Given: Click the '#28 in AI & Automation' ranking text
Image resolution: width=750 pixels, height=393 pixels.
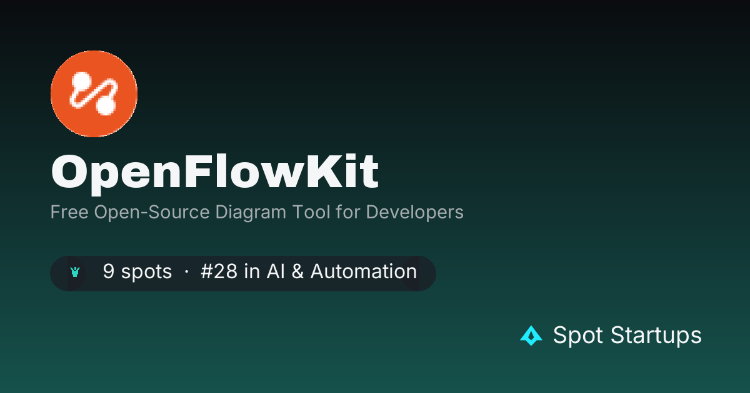Looking at the screenshot, I should 309,272.
